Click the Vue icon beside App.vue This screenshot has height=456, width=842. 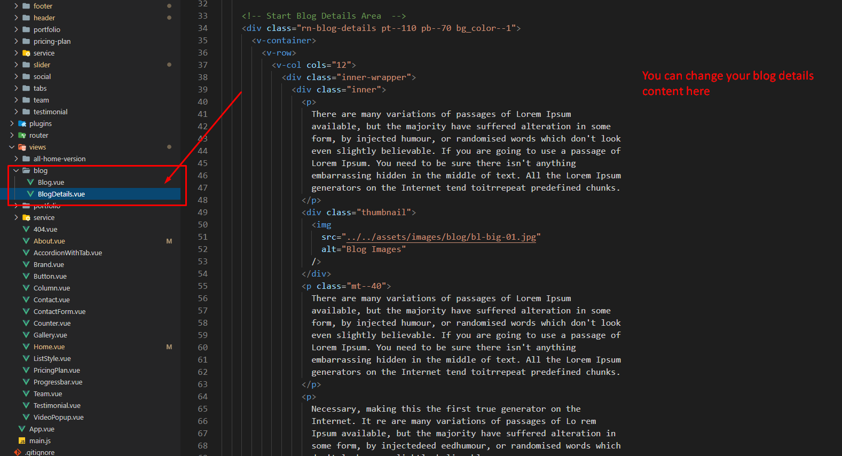pyautogui.click(x=22, y=429)
